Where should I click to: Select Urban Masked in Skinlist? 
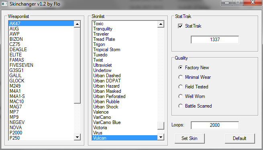pyautogui.click(x=125, y=91)
